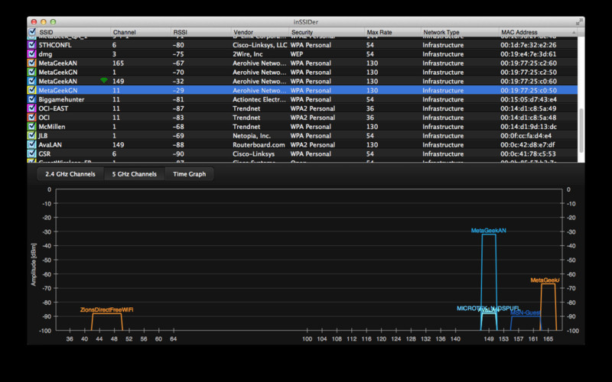612x382 pixels.
Task: Click the orange MetaGeek label near channel 165
Action: (x=545, y=280)
